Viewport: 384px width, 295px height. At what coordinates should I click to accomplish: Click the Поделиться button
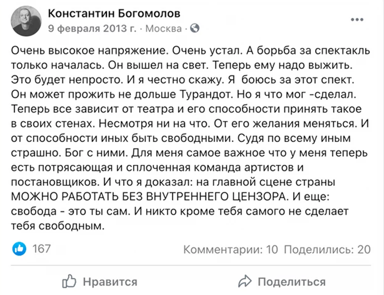coord(282,282)
